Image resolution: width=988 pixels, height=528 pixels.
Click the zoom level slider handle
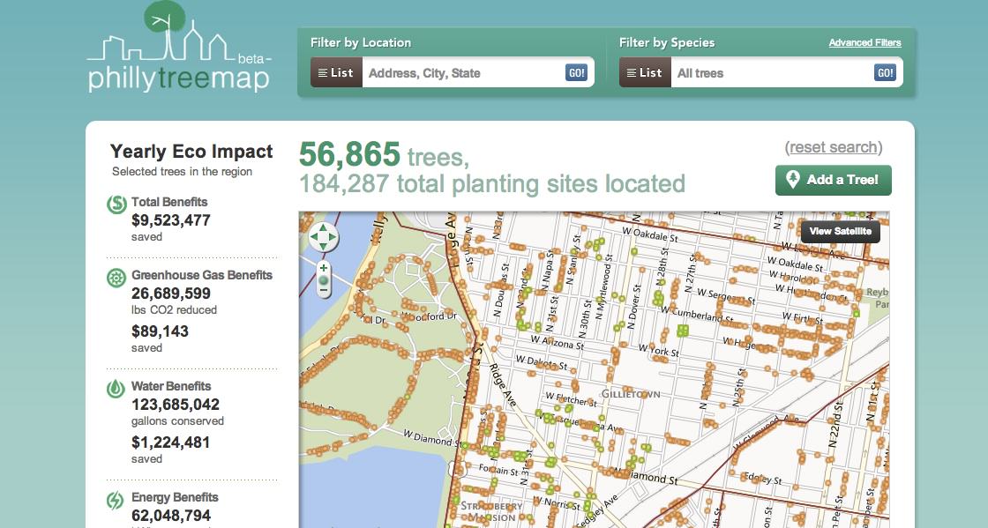pyautogui.click(x=324, y=281)
